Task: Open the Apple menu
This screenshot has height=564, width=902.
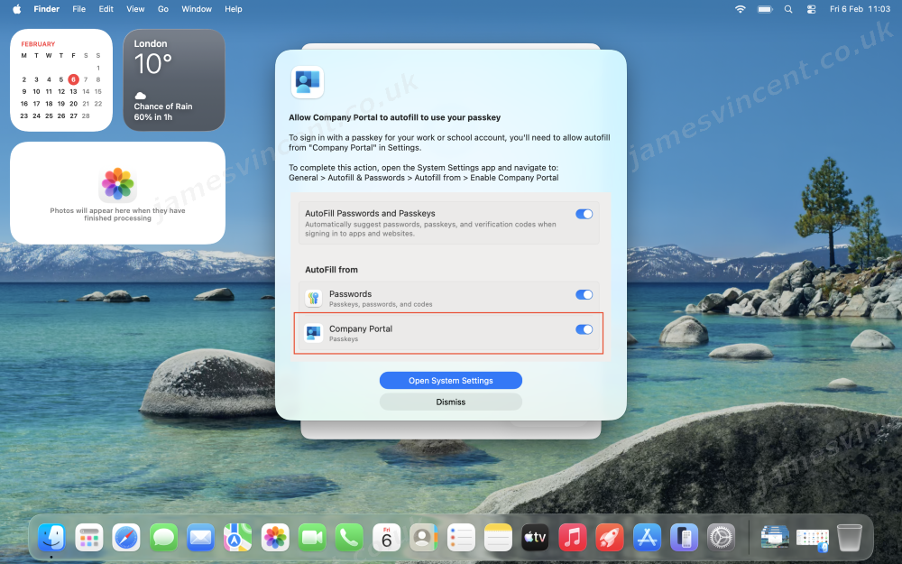Action: [x=16, y=9]
